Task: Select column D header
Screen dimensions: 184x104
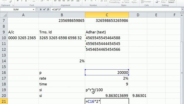Action: tap(138, 15)
